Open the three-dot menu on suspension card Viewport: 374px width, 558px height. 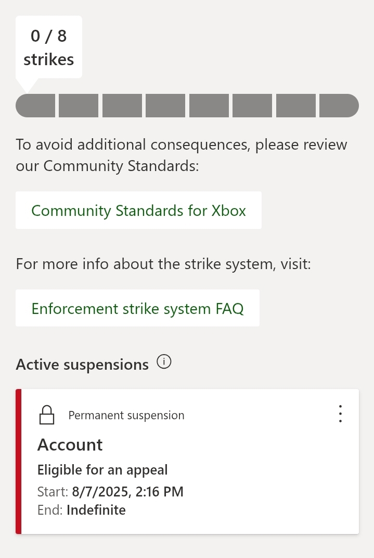click(x=340, y=414)
